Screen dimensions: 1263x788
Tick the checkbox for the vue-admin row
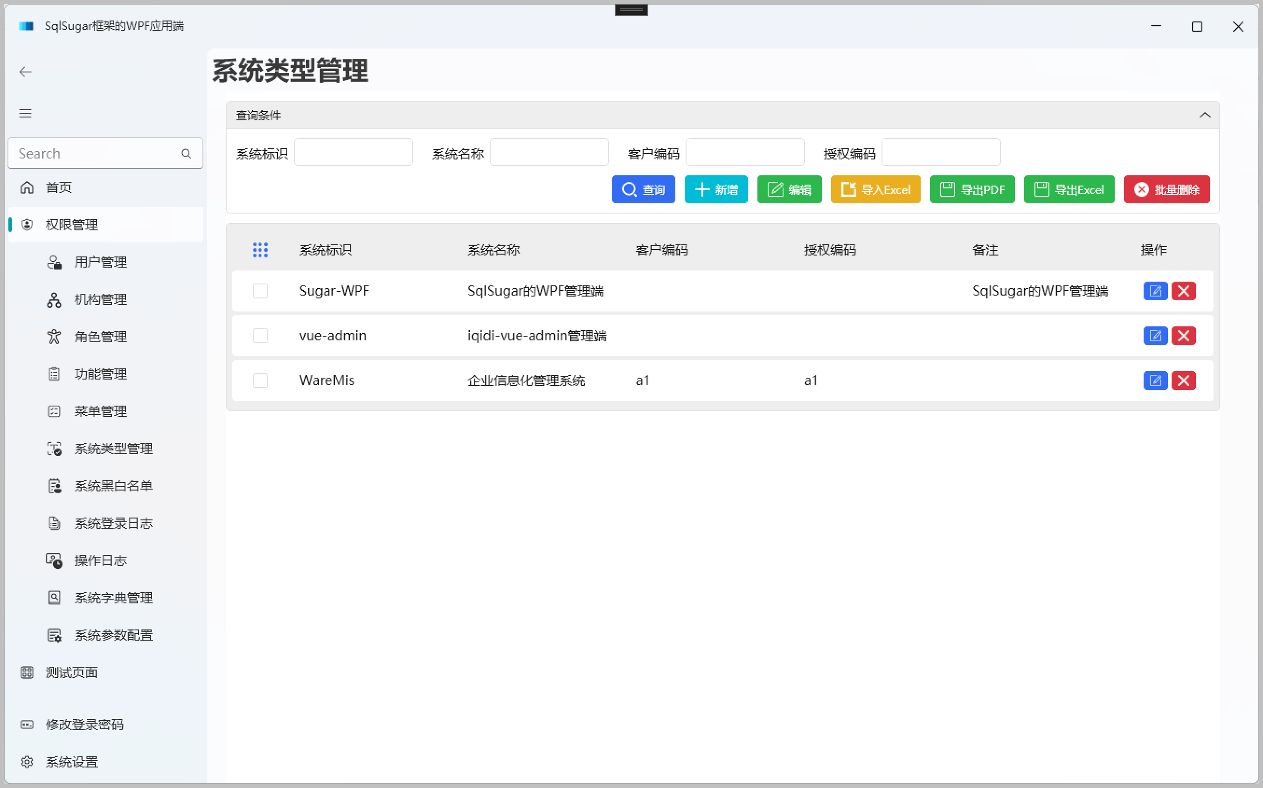(260, 336)
